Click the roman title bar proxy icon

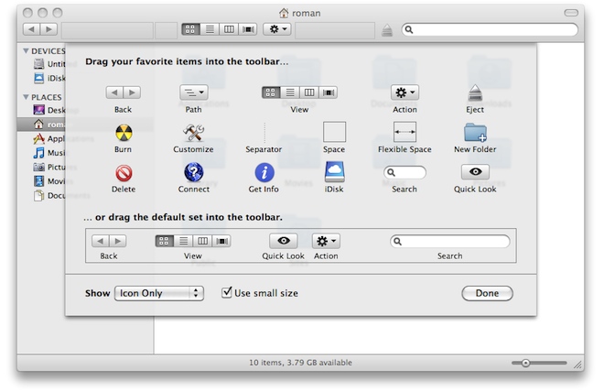point(284,13)
